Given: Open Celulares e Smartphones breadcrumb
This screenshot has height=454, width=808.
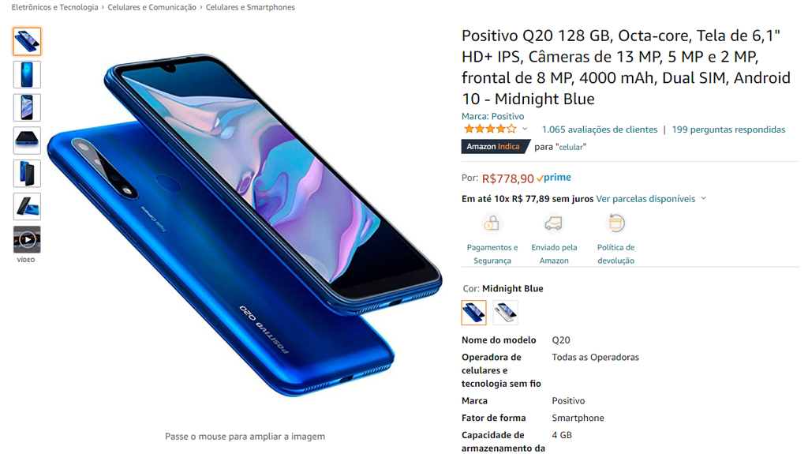Looking at the screenshot, I should click(250, 7).
